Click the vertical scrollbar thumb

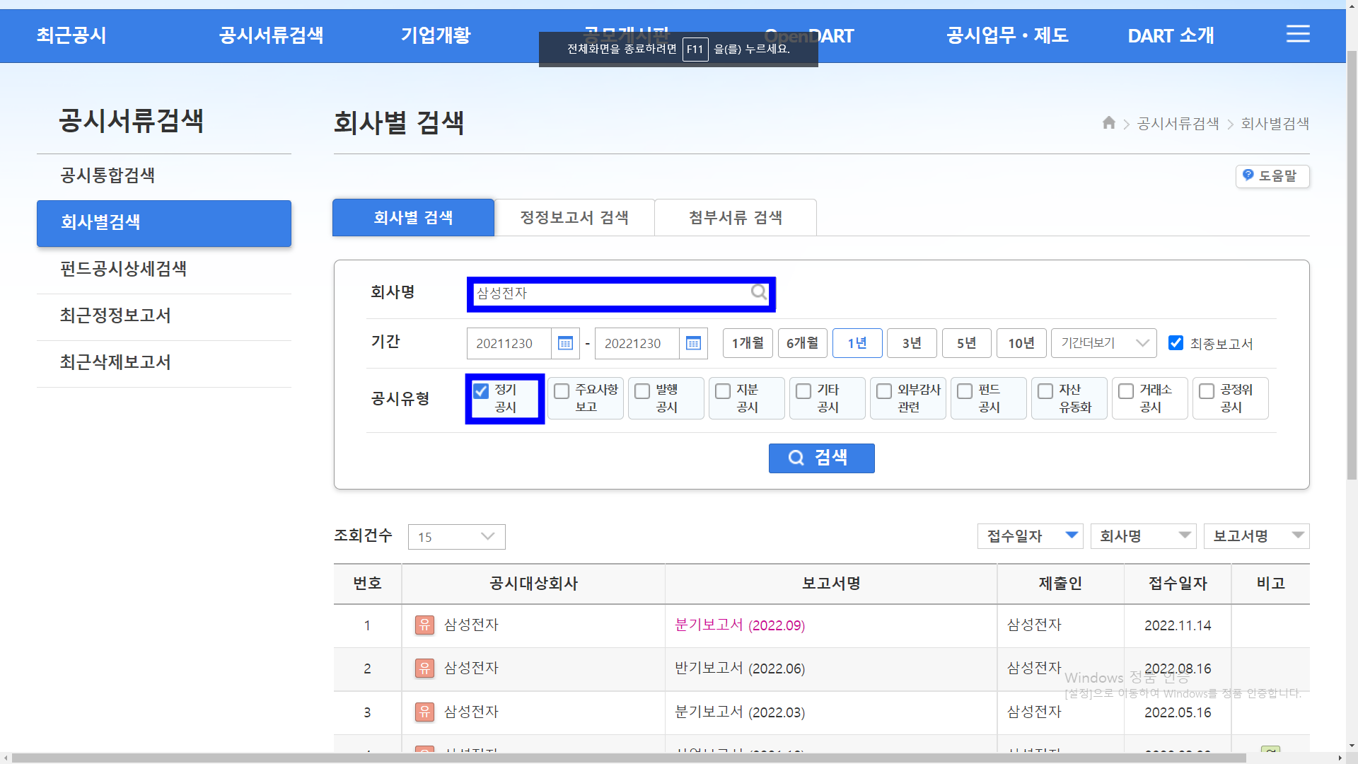1352,265
